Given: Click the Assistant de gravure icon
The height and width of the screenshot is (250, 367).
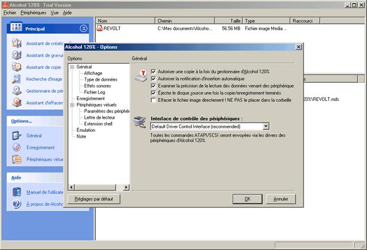Looking at the screenshot, I should click(x=17, y=55).
